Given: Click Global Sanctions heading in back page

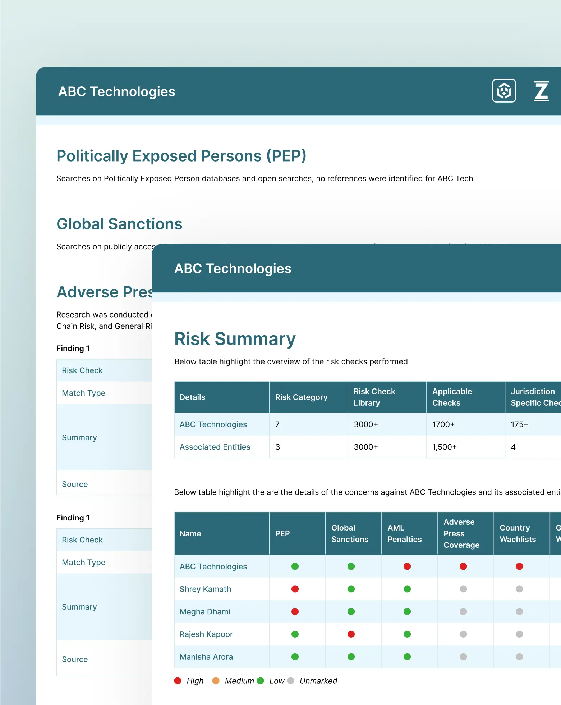Looking at the screenshot, I should [120, 224].
